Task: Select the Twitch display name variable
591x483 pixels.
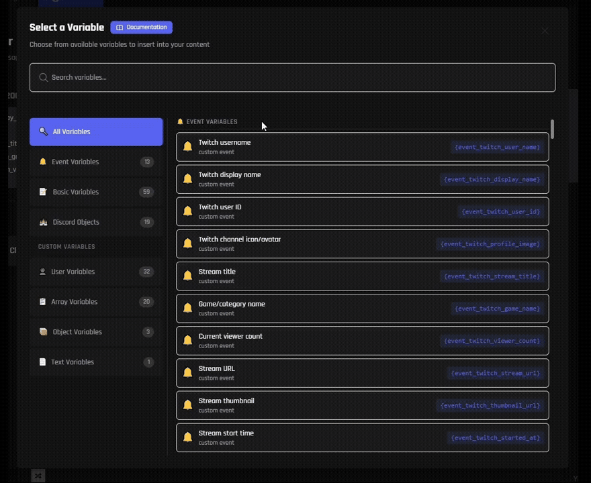Action: click(x=362, y=180)
